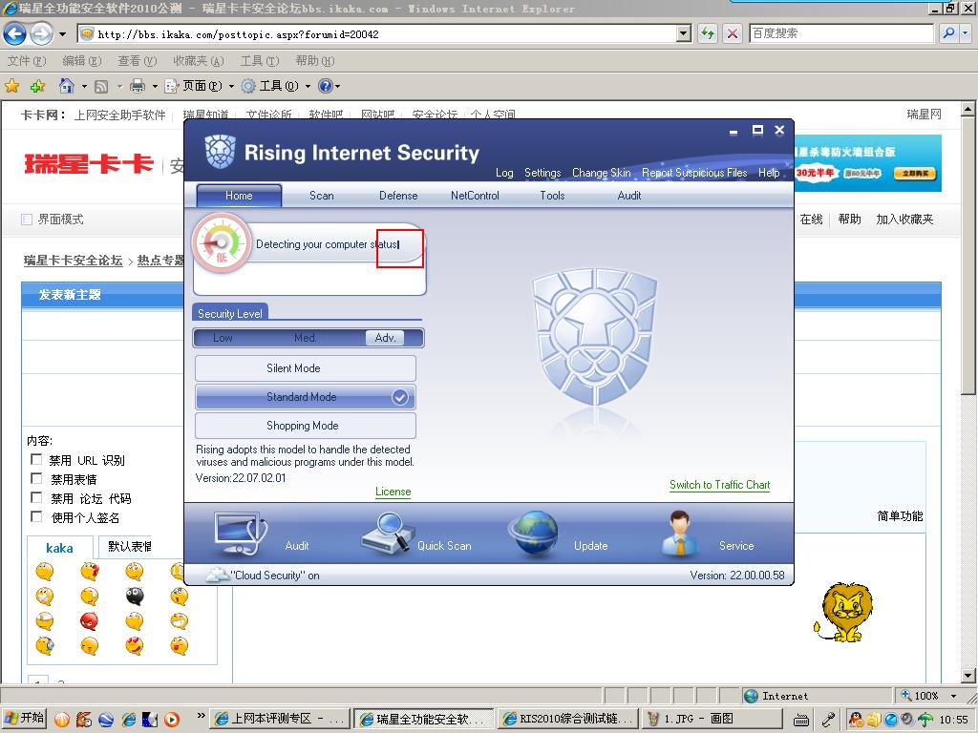Expand the search provider dropdown arrow

[x=966, y=33]
